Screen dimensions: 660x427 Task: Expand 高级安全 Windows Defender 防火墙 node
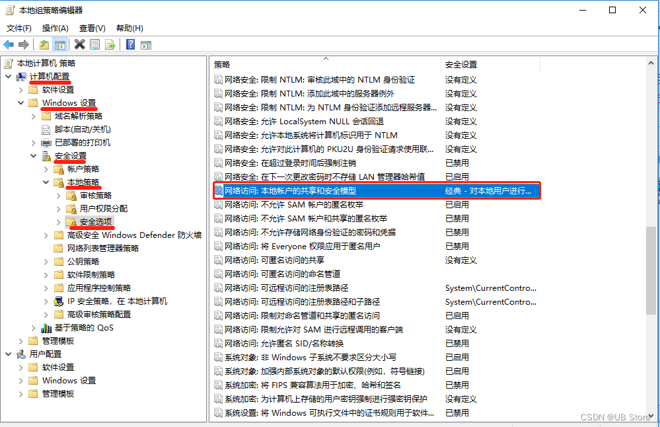pos(46,235)
